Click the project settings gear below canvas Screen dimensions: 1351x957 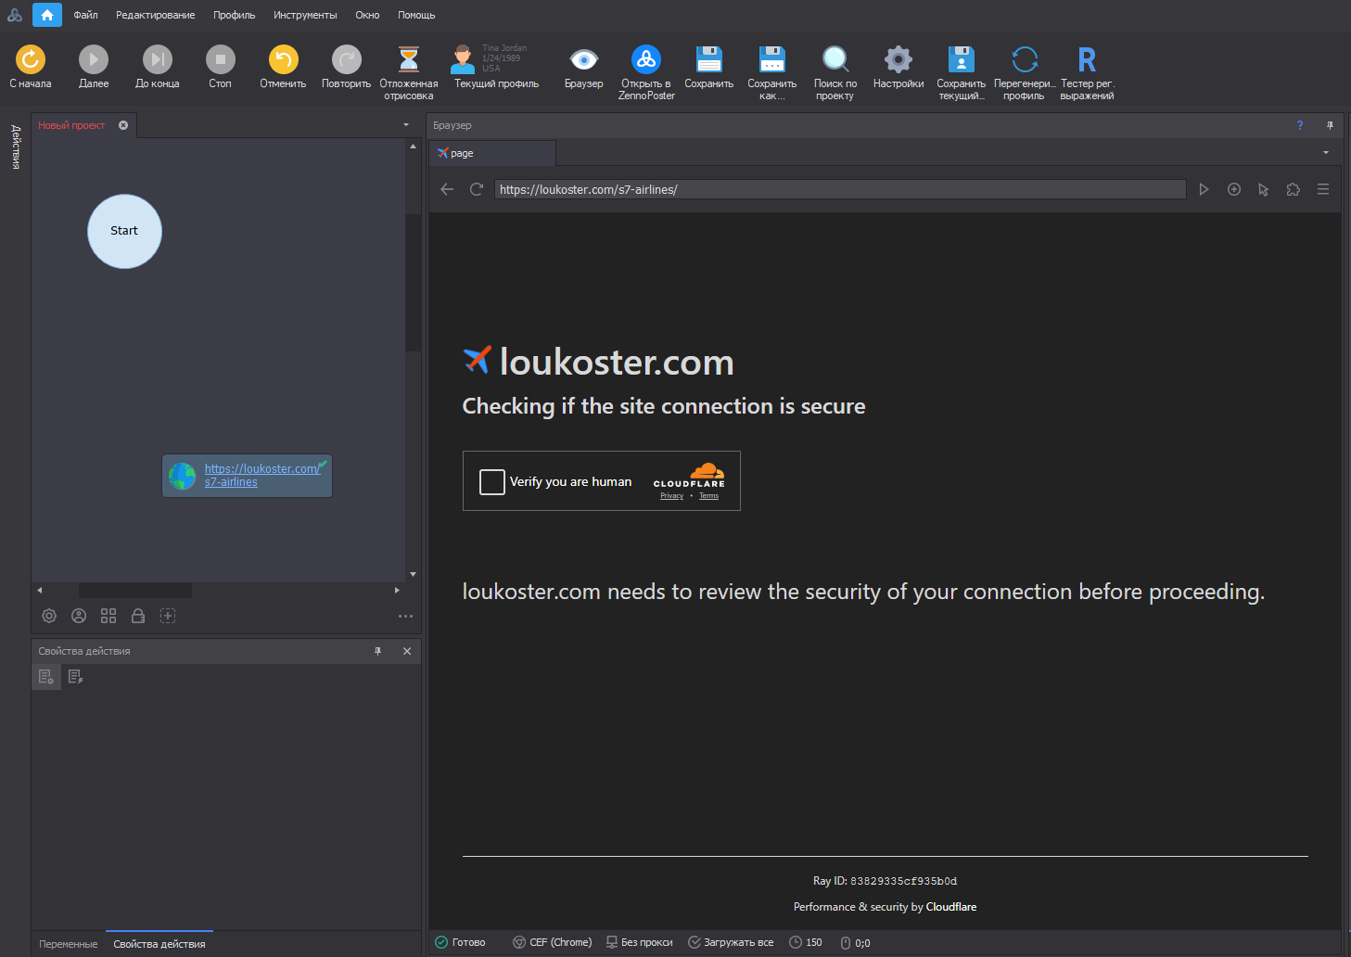pos(49,616)
